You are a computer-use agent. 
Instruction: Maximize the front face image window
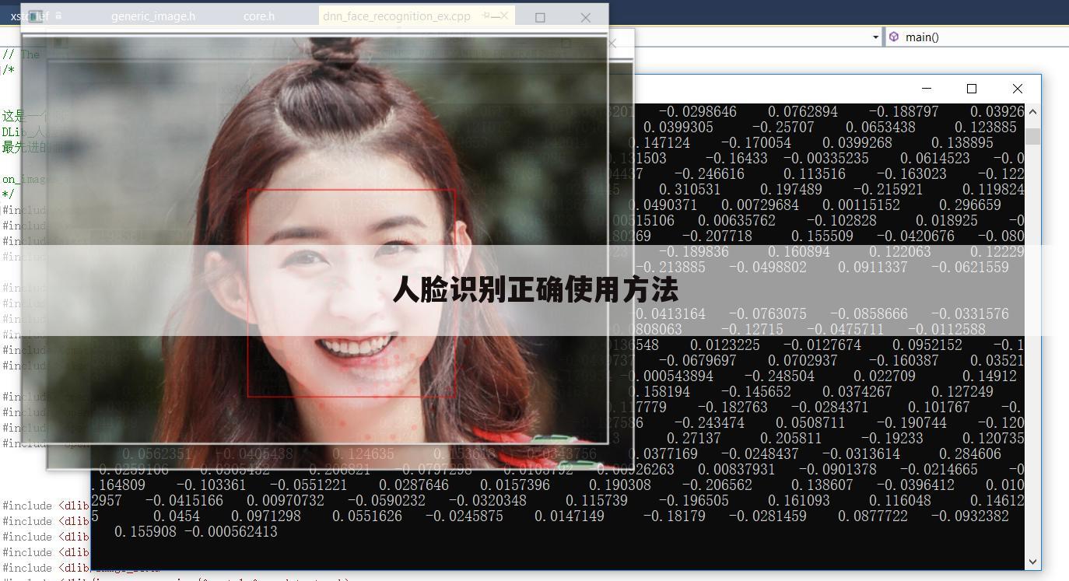540,17
